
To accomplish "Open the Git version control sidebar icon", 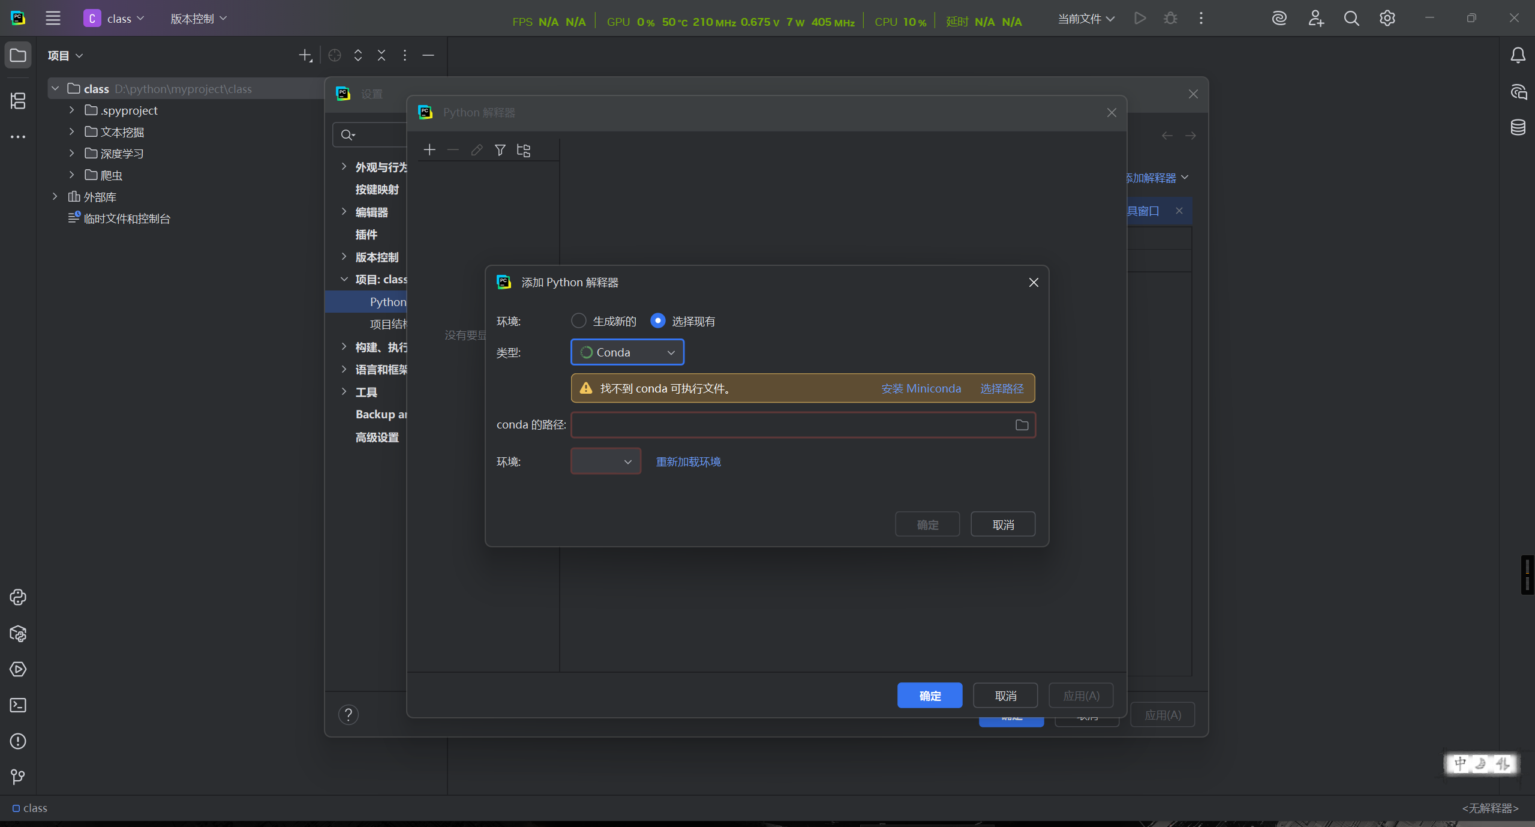I will 18,777.
